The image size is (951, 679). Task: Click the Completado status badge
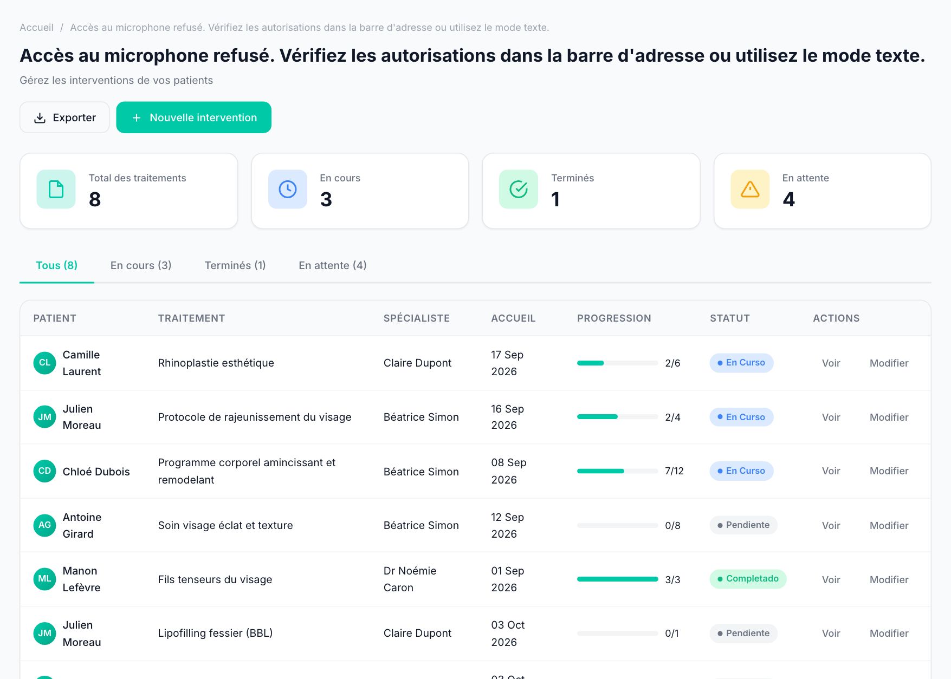pos(748,579)
